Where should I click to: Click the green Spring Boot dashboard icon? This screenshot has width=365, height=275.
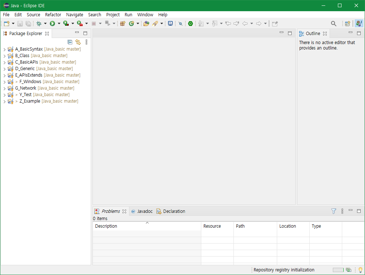point(190,23)
